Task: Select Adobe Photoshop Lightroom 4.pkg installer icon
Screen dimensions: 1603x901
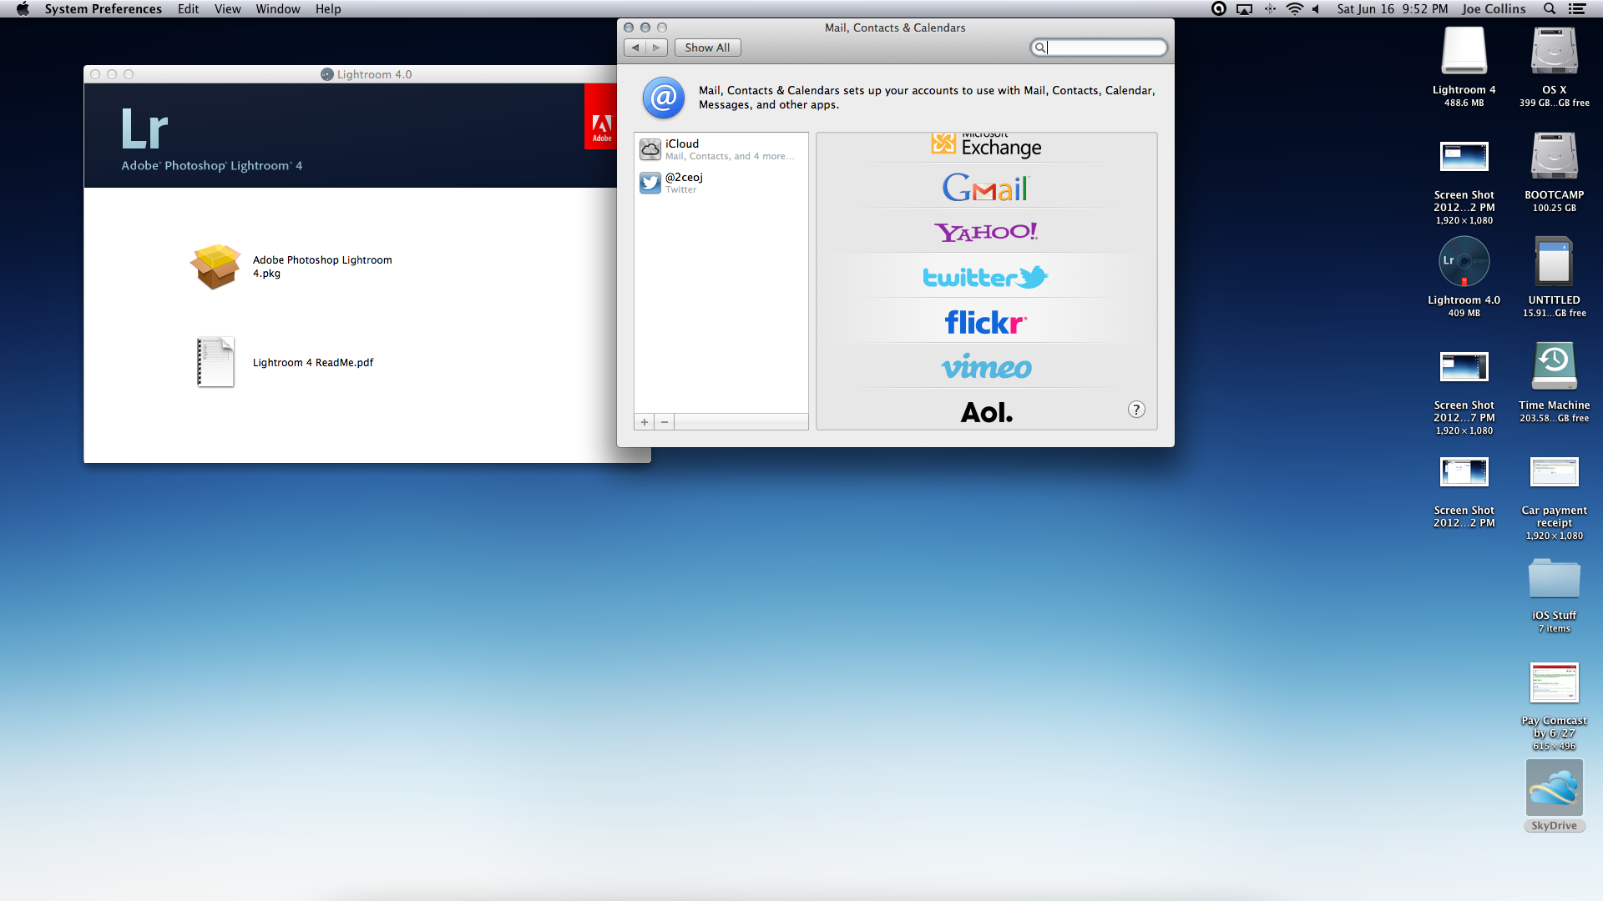Action: coord(215,266)
